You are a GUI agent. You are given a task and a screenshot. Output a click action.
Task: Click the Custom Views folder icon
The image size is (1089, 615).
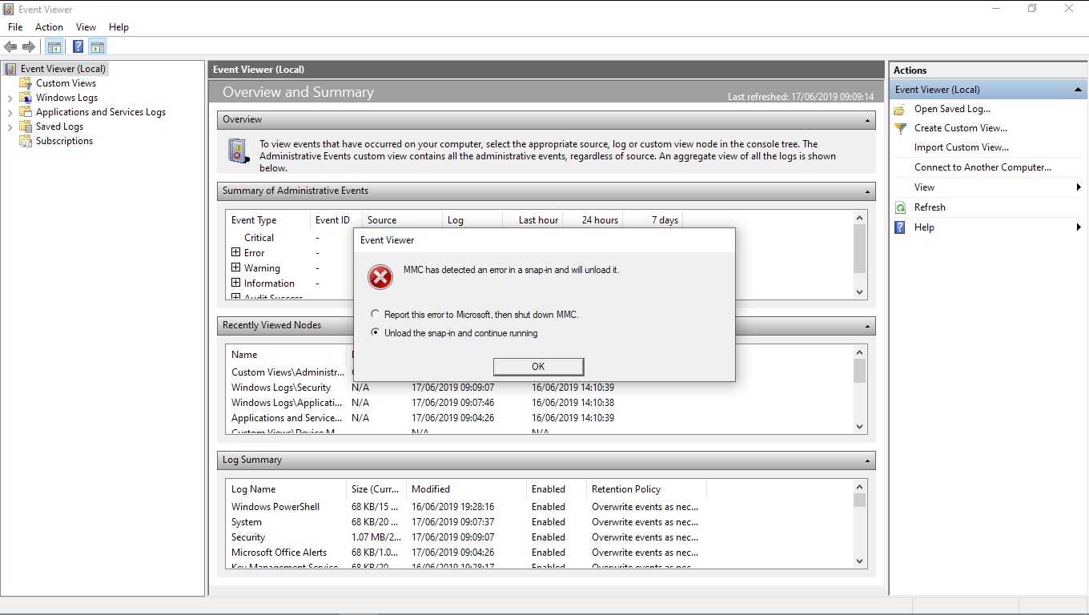click(26, 83)
